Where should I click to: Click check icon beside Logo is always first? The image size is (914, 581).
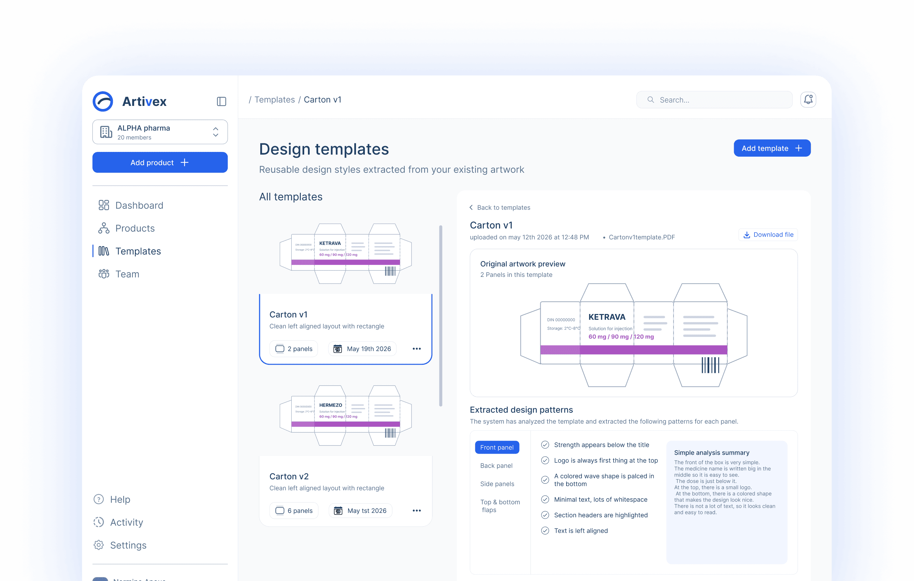(545, 460)
